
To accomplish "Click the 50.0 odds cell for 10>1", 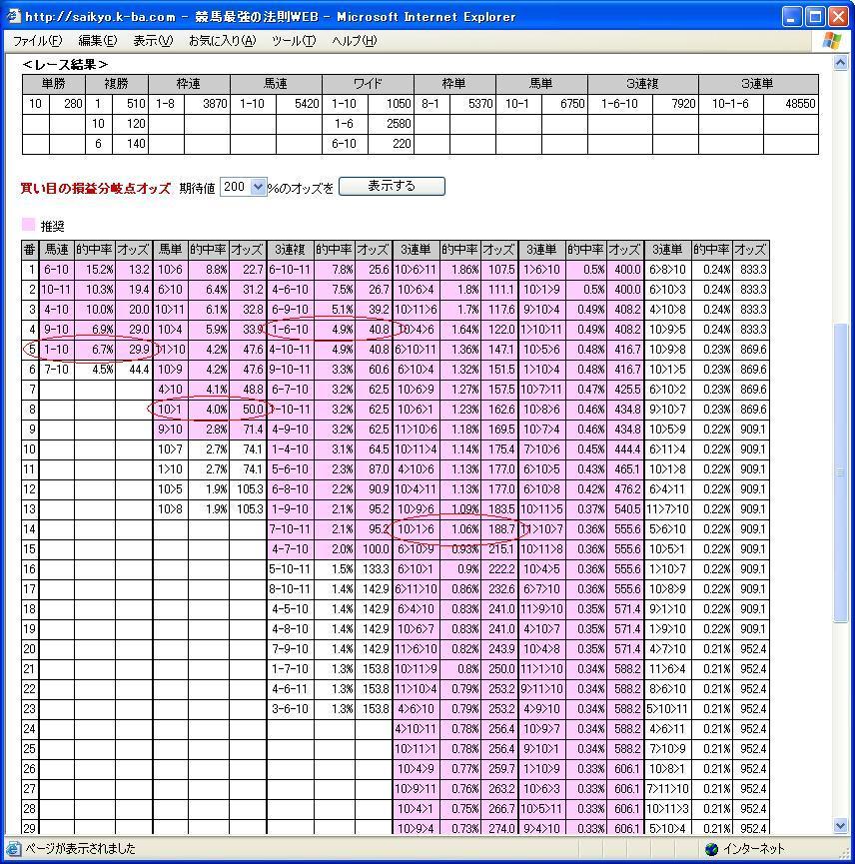I will tap(248, 410).
